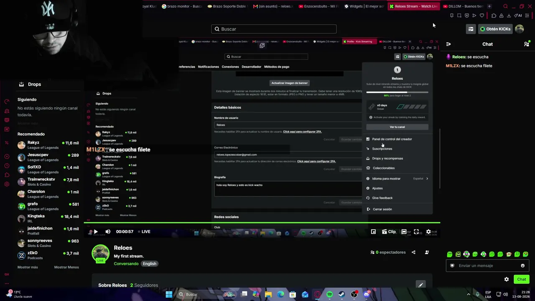The image size is (535, 301).
Task: Send the message with the green Chat button
Action: [521, 279]
